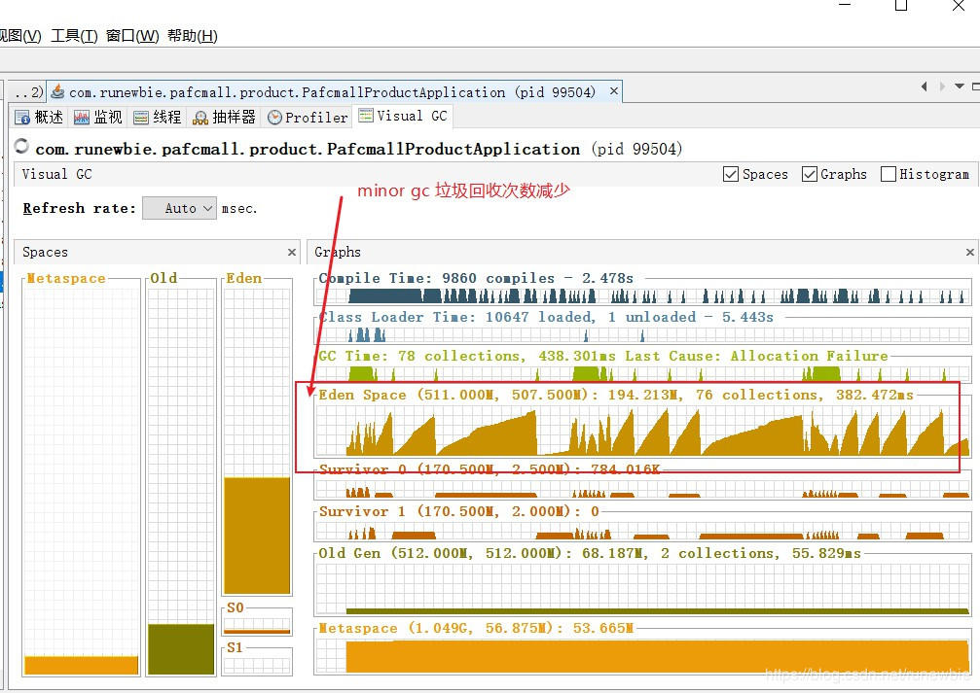Viewport: 980px width, 693px height.
Task: Click the Old Gen graph
Action: [x=642, y=589]
